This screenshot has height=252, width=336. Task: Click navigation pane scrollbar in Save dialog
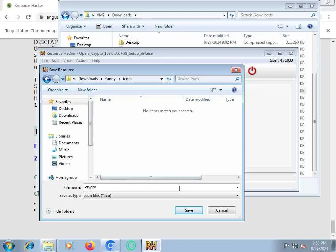(x=91, y=123)
